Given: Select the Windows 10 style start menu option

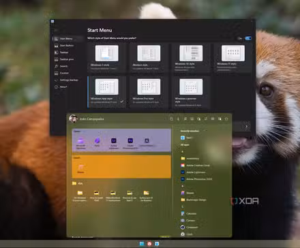Looking at the screenshot, I should [191, 58].
